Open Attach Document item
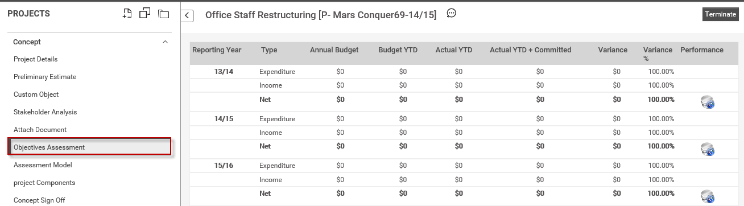The image size is (744, 206). pos(40,130)
